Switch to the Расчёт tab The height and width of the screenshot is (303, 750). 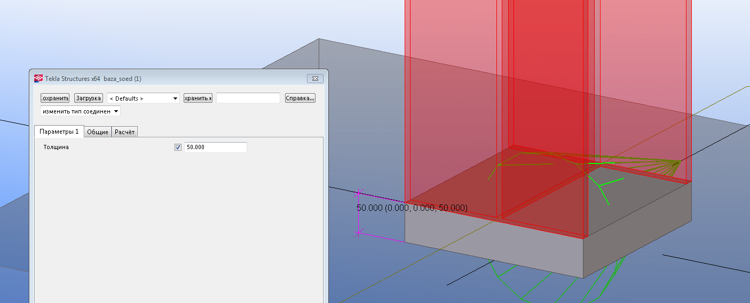pos(125,132)
